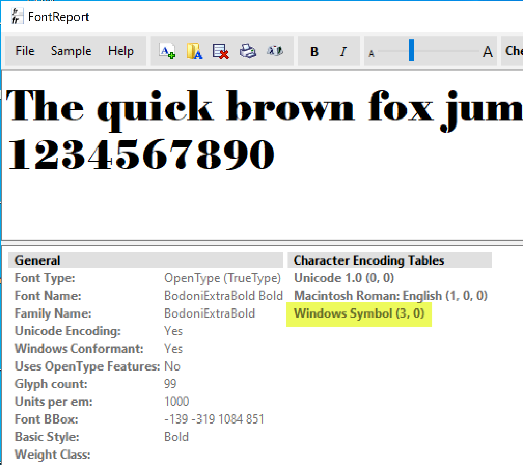Click the Print toolbar icon
This screenshot has height=465, width=523.
pyautogui.click(x=248, y=51)
